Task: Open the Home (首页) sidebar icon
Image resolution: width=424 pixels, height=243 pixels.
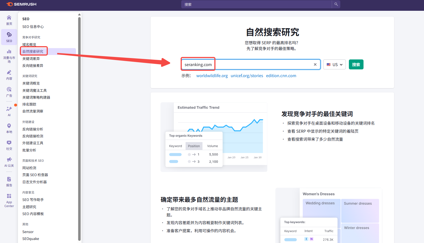Action: 9,20
